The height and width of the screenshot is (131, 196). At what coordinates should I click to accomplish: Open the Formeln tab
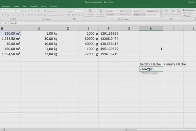pos(16,6)
